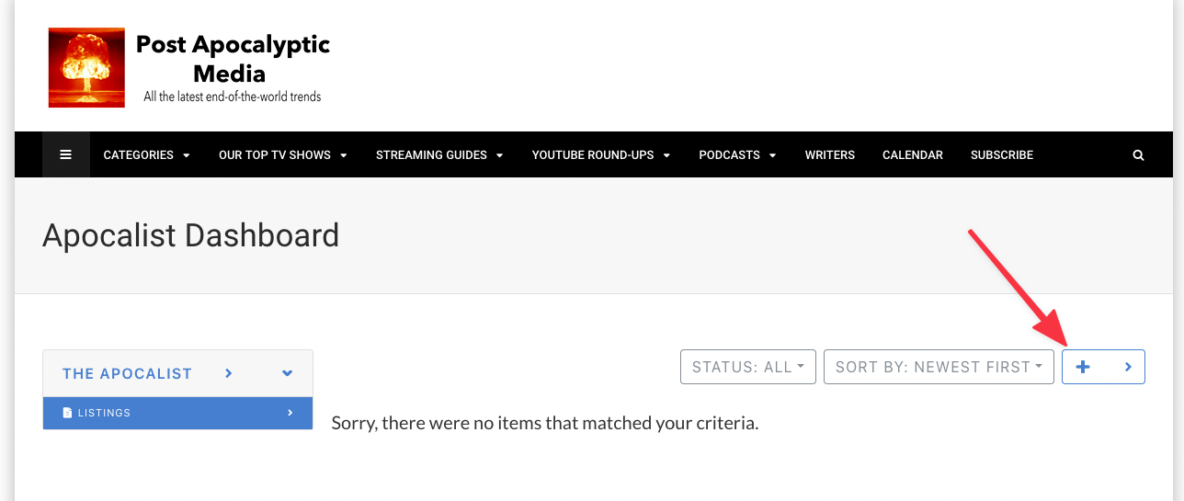Click the Post Apocalyptic Media title
The image size is (1184, 501).
[233, 59]
